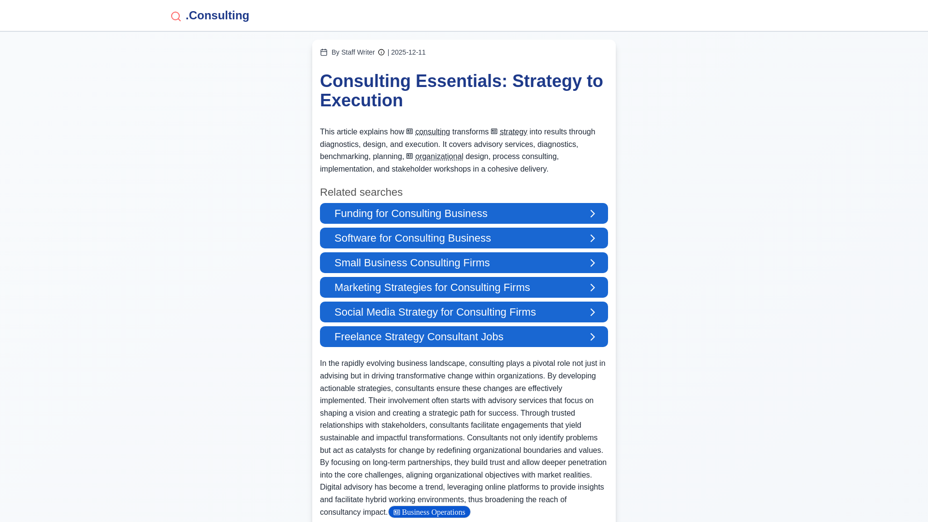Click chevron on Small Business Consulting Firms
Viewport: 928px width, 522px height.
pyautogui.click(x=593, y=263)
